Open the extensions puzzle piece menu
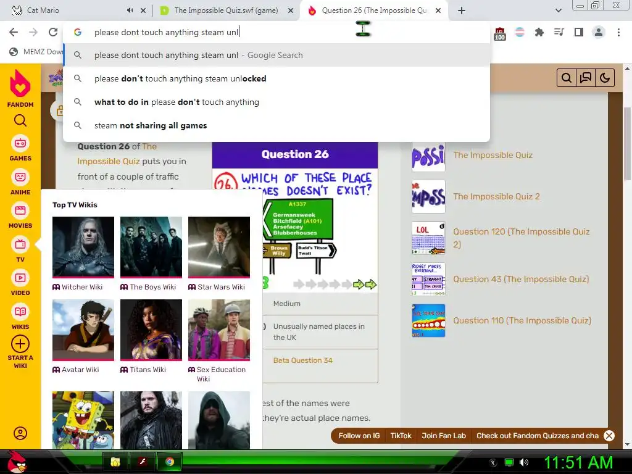The width and height of the screenshot is (632, 474). 539,32
